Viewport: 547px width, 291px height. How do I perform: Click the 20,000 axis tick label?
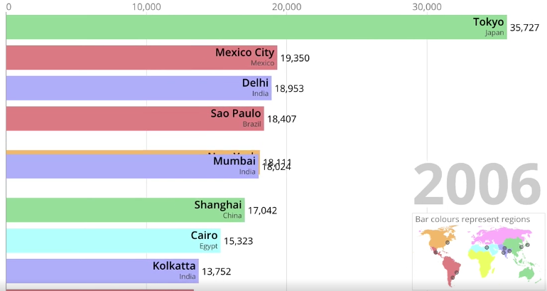(286, 7)
